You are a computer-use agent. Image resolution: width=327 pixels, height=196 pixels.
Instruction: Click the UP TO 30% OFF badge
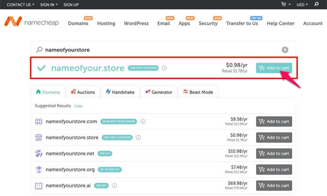pos(110,170)
